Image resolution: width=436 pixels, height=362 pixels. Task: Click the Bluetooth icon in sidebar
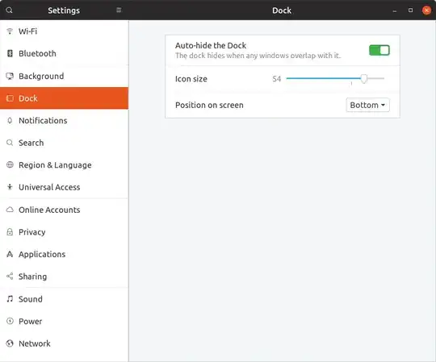click(10, 53)
